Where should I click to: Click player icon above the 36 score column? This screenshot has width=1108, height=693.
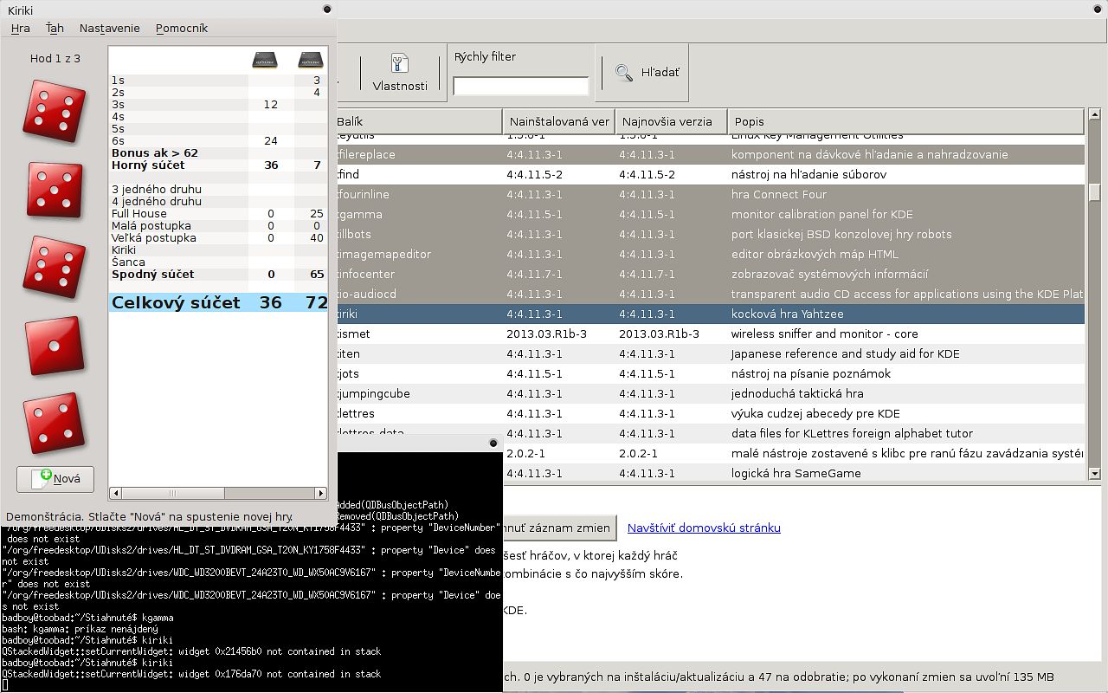[265, 60]
